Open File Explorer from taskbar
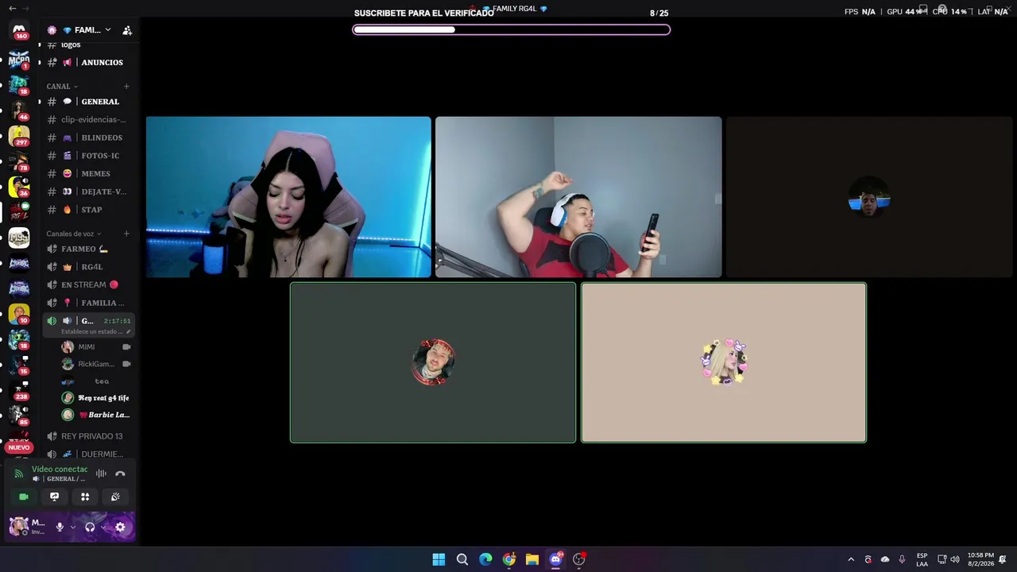The height and width of the screenshot is (572, 1017). coord(532,559)
